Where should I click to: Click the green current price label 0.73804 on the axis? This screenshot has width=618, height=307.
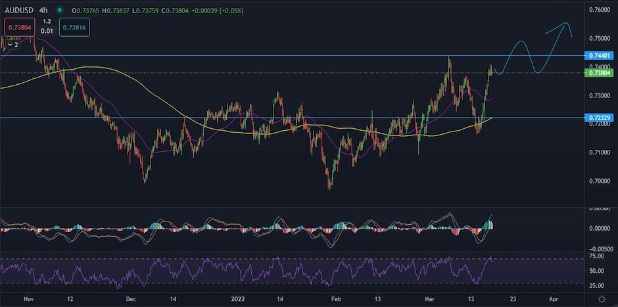coord(600,72)
